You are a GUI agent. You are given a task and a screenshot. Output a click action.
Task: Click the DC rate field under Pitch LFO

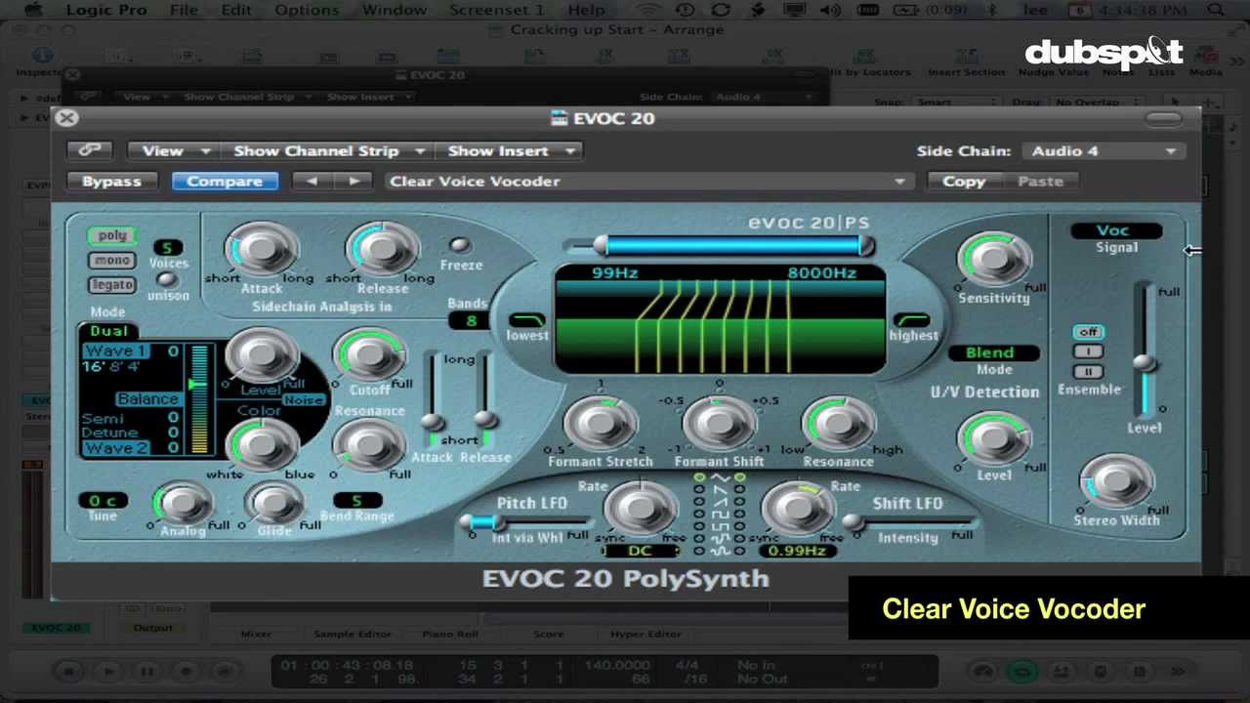(x=640, y=551)
